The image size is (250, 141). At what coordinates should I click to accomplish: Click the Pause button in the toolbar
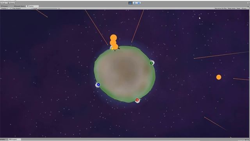pyautogui.click(x=134, y=3)
